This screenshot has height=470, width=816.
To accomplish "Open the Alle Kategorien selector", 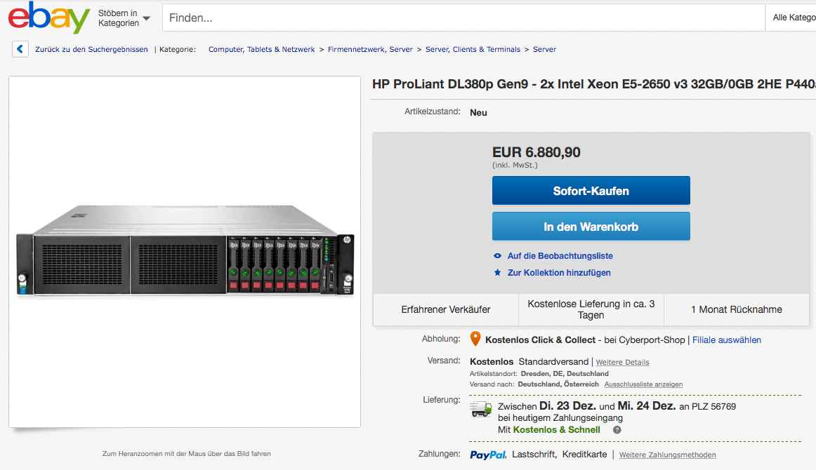I will (x=791, y=18).
